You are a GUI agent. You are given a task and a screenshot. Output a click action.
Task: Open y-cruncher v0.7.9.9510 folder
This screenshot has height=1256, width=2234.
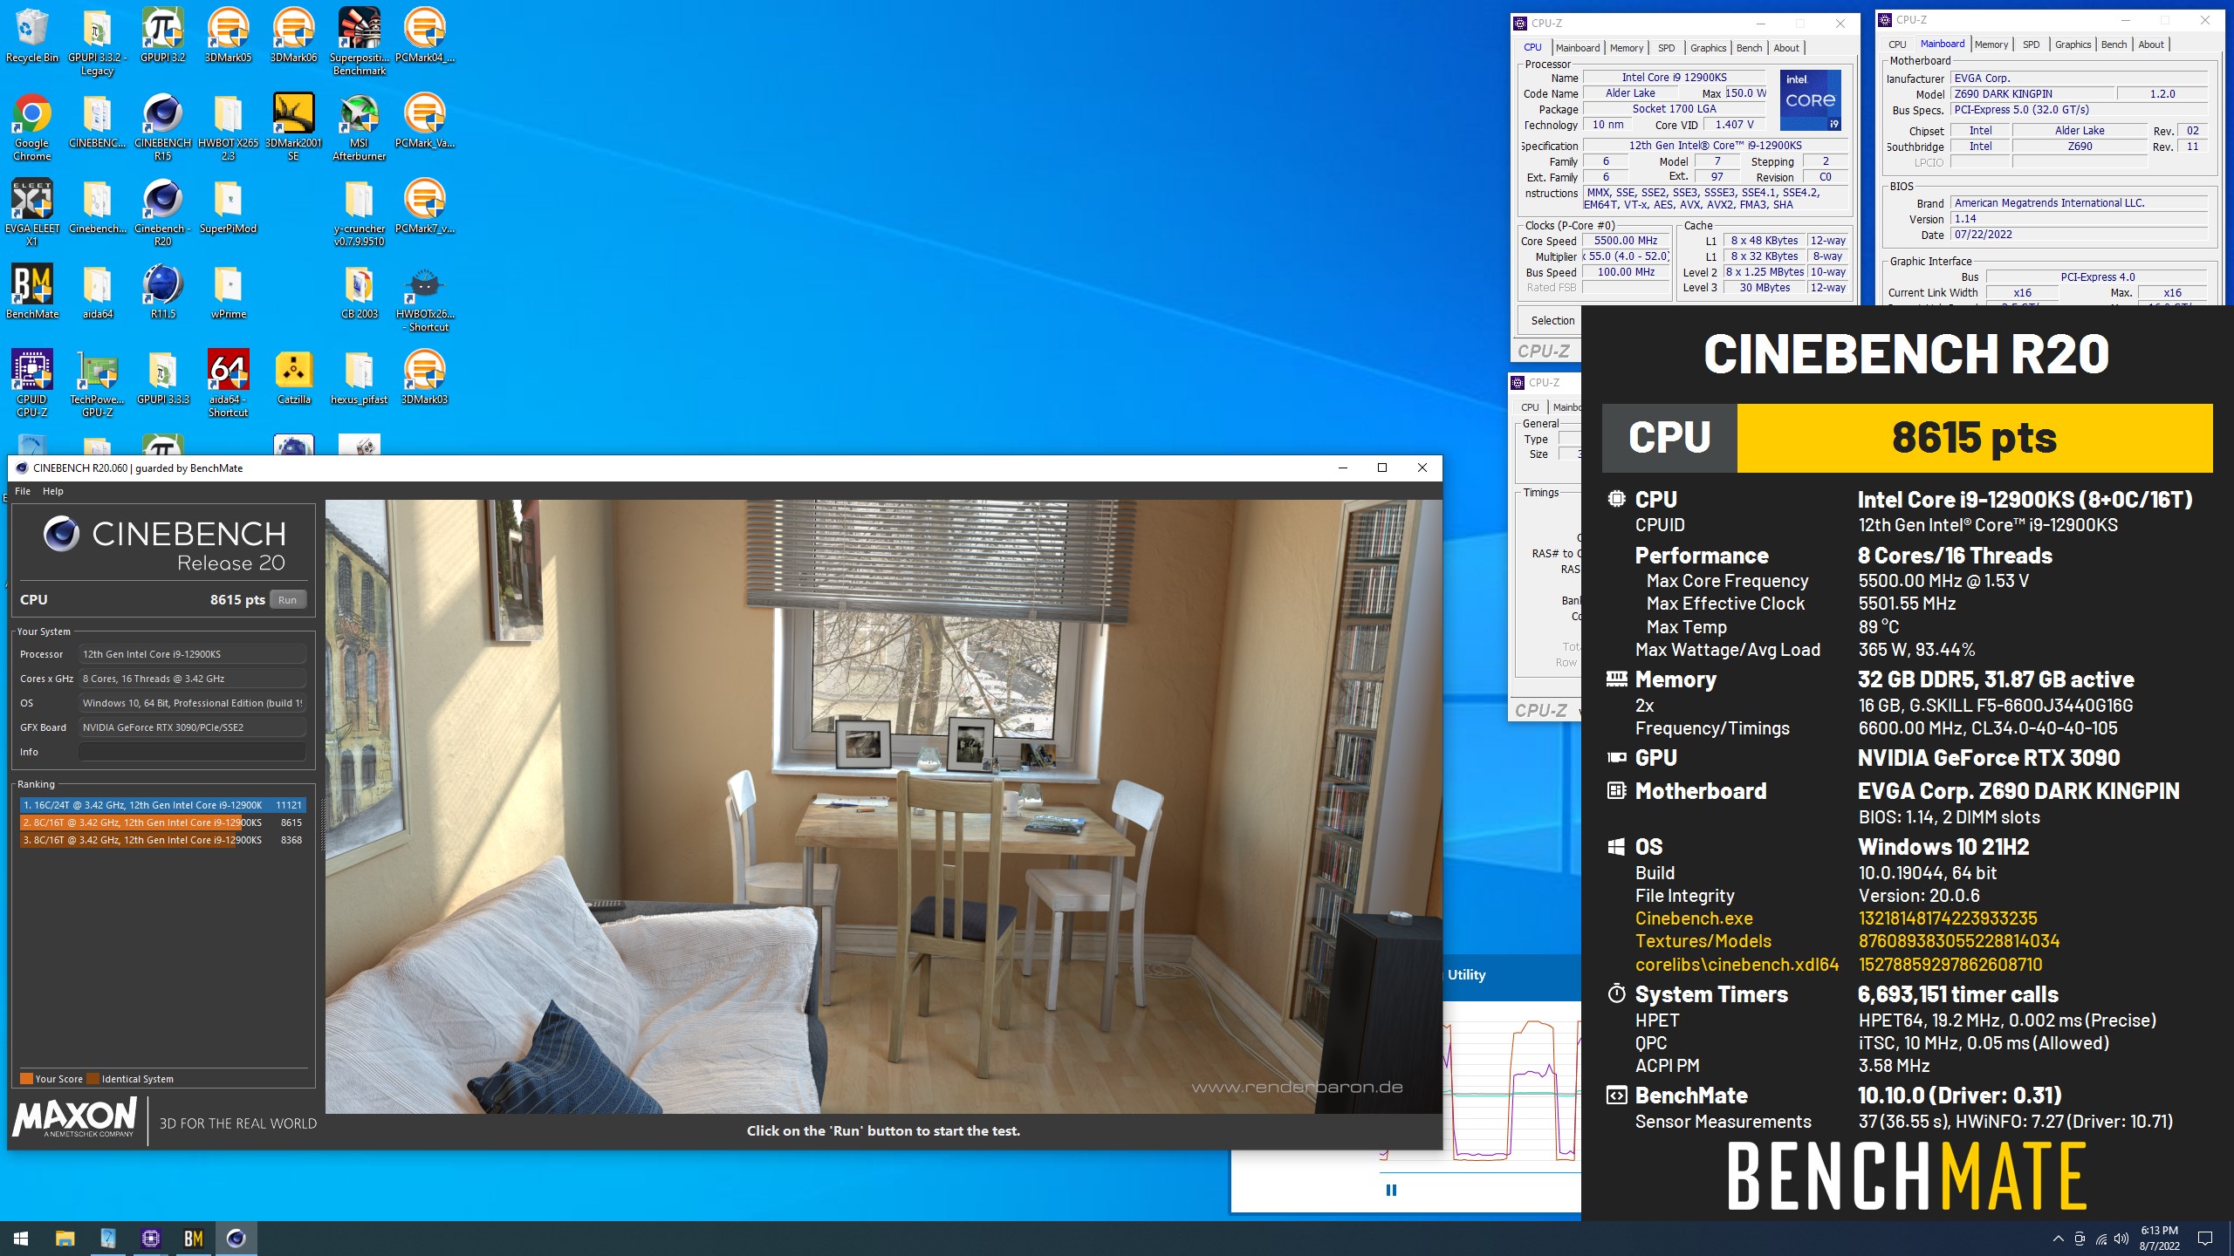point(359,213)
